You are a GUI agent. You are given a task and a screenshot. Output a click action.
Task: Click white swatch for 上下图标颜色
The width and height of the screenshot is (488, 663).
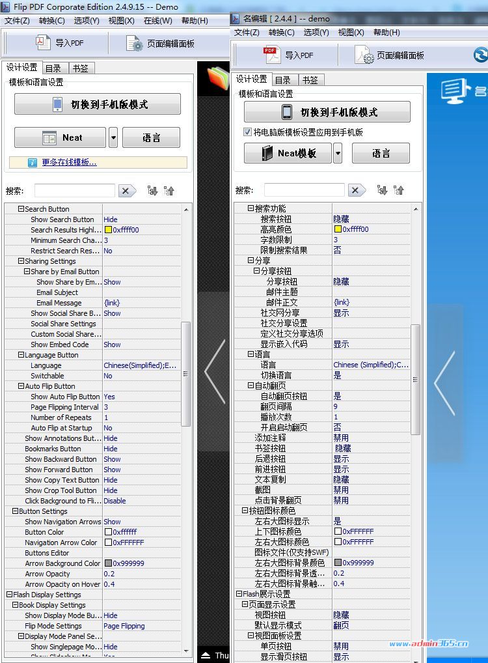(x=338, y=531)
